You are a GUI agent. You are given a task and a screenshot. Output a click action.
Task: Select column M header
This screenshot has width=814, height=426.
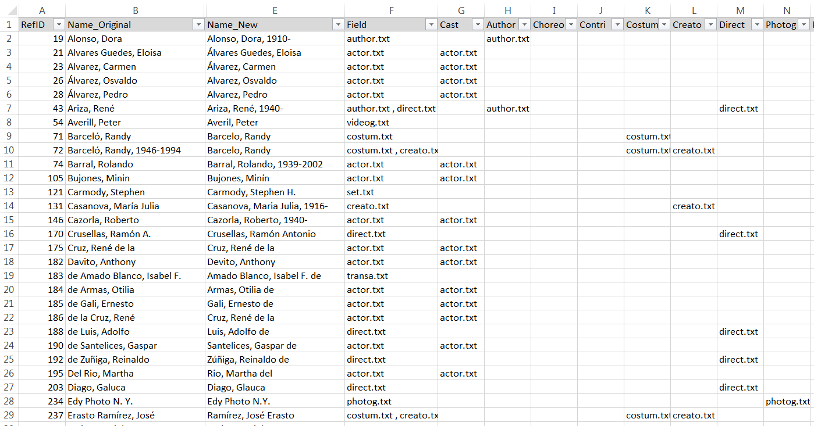point(740,10)
